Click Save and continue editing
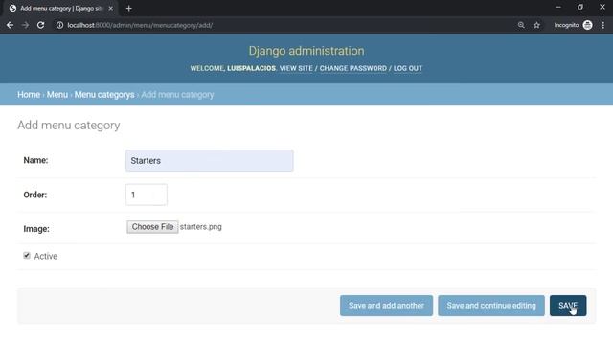Image resolution: width=613 pixels, height=345 pixels. pos(491,306)
